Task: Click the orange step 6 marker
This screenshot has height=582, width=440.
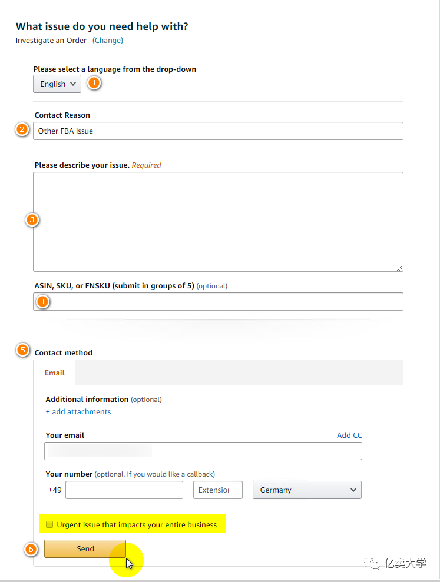Action: coord(32,549)
